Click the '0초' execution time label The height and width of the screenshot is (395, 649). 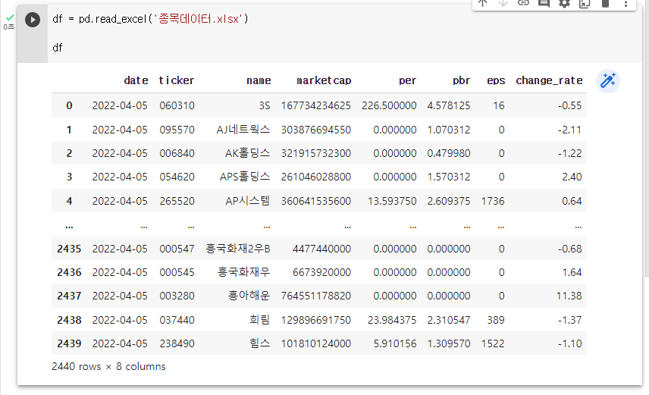[x=9, y=27]
